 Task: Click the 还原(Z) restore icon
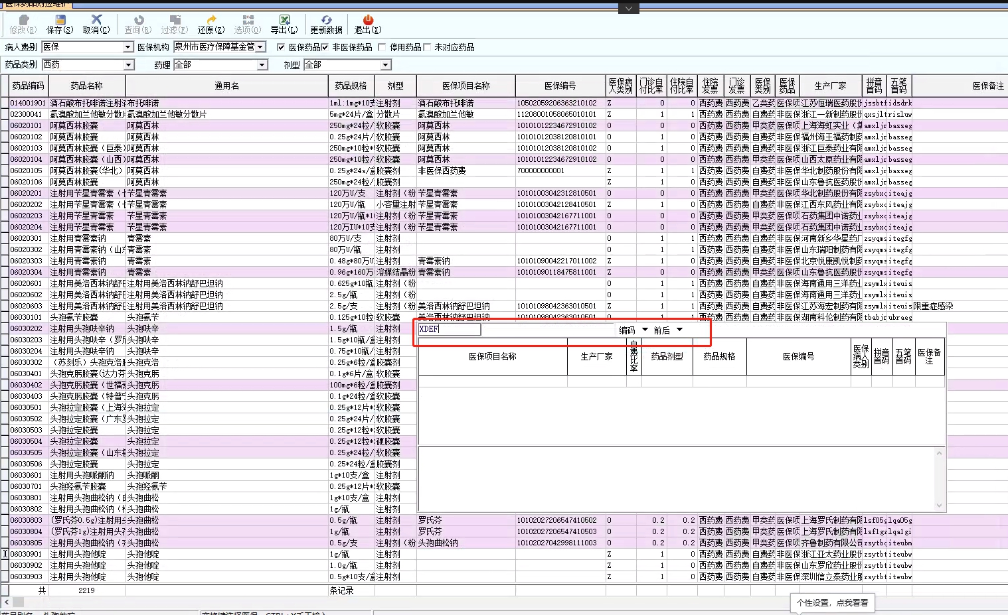(211, 25)
